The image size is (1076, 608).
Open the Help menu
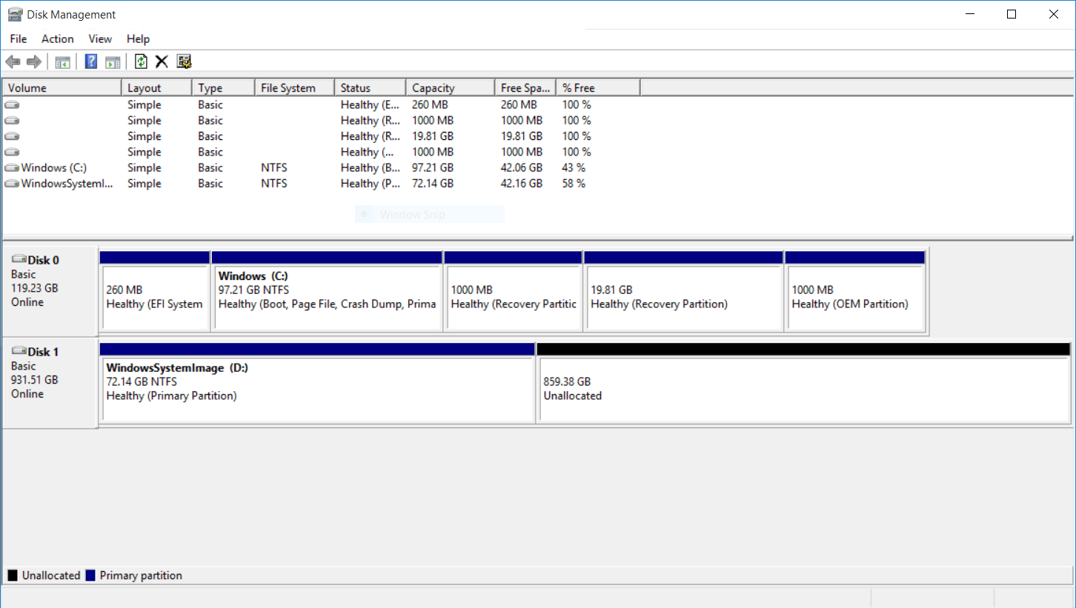pyautogui.click(x=138, y=39)
